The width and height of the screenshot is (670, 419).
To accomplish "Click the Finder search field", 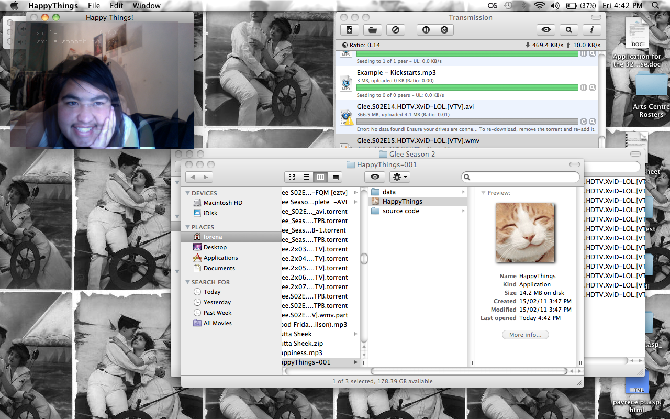I will click(x=520, y=177).
